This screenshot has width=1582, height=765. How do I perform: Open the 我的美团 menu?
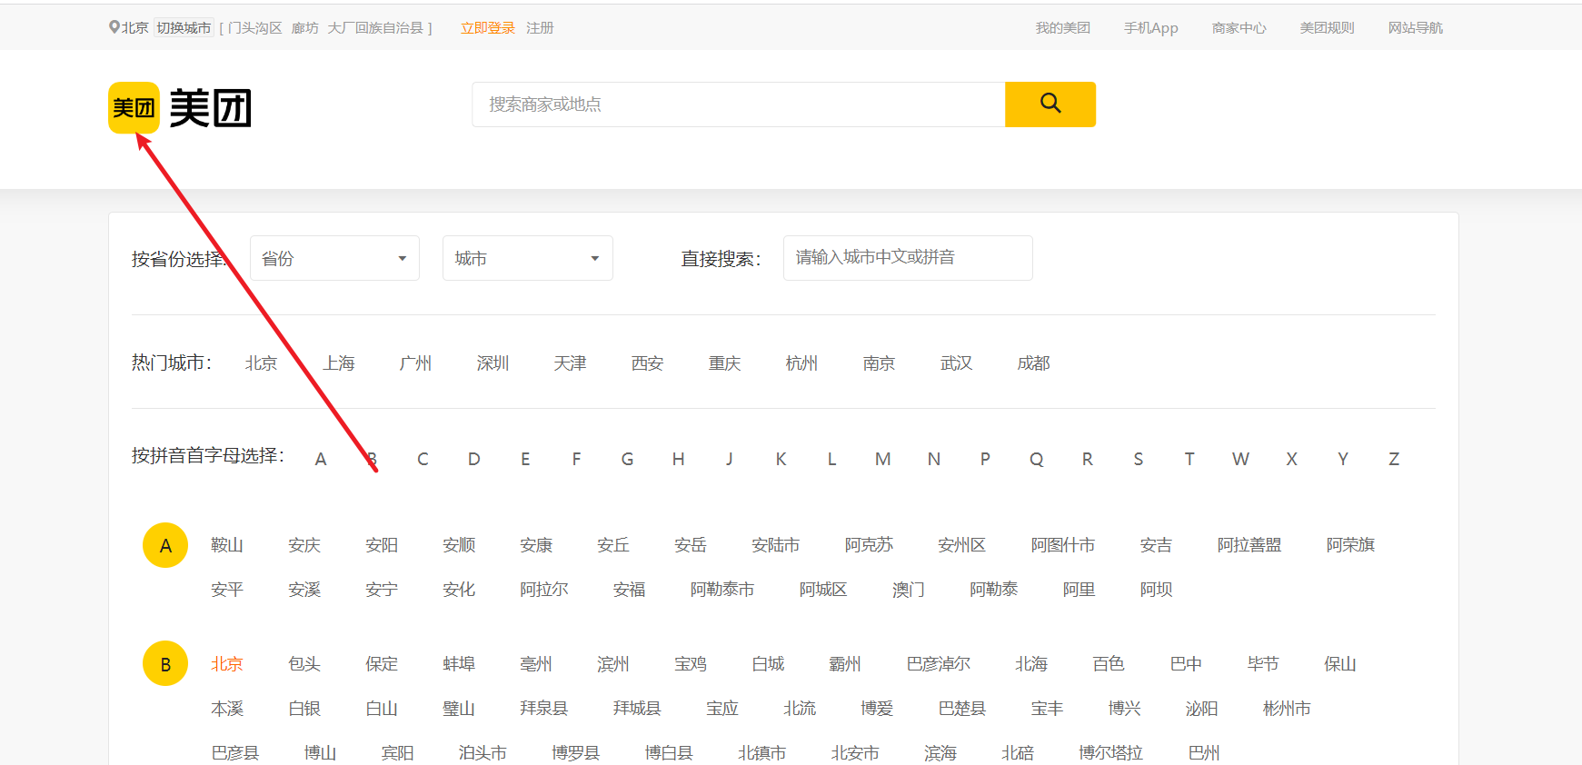(1063, 28)
